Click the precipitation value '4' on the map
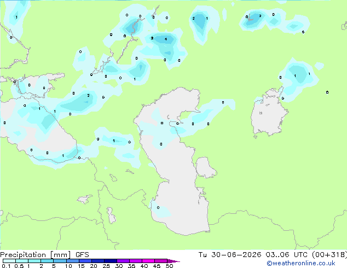The width and height of the screenshot is (347, 268). (166, 39)
